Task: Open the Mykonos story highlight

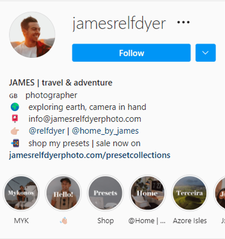Action: [21, 193]
